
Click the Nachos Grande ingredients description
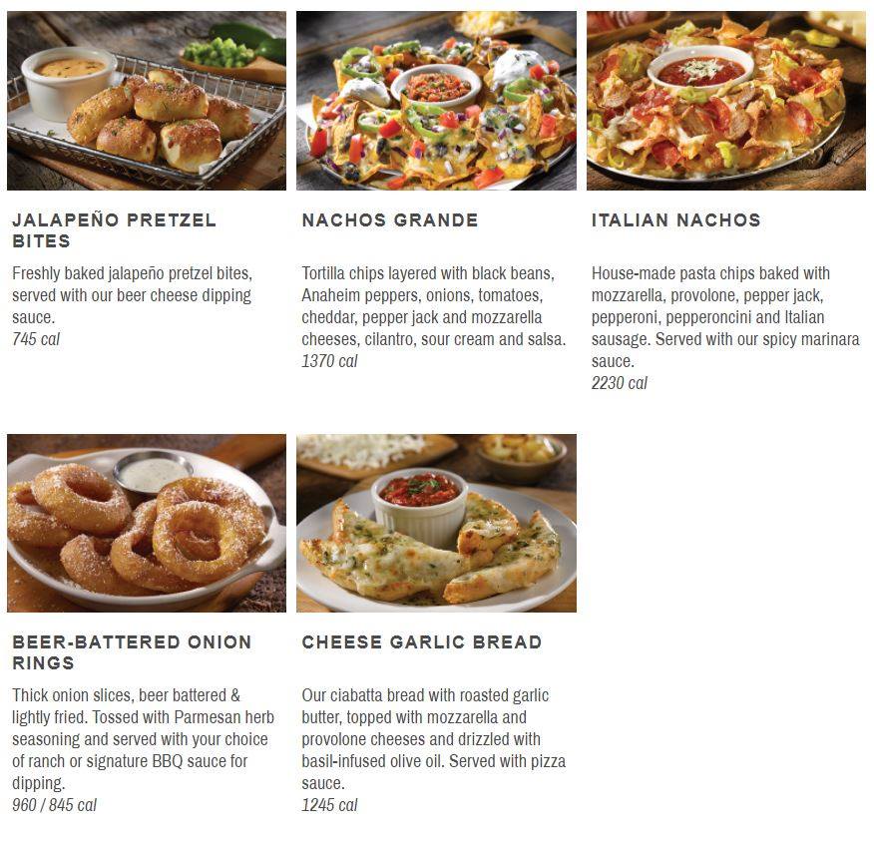434,306
